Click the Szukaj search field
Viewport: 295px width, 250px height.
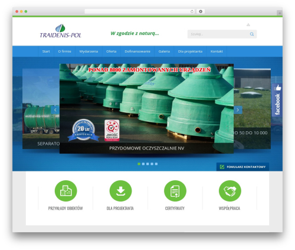point(222,34)
